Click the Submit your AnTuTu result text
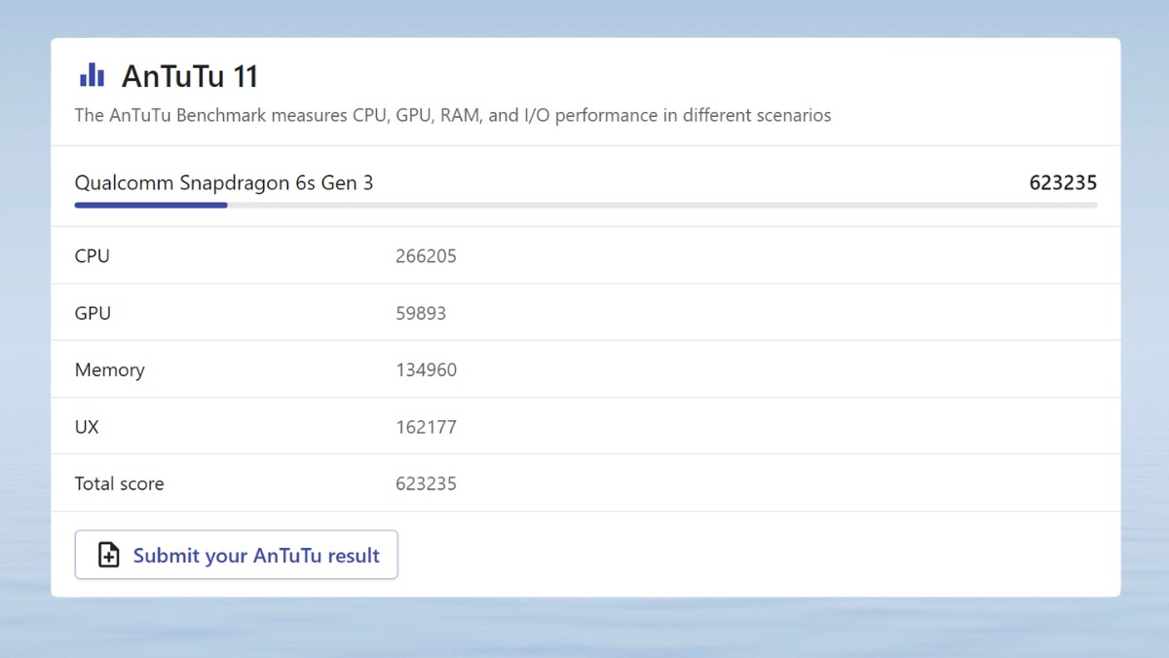Image resolution: width=1169 pixels, height=658 pixels. coord(256,556)
